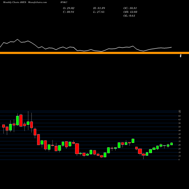The height and width of the screenshot is (189, 189).
Task: Click the BNKU ticker symbol label
Action: (64, 2)
